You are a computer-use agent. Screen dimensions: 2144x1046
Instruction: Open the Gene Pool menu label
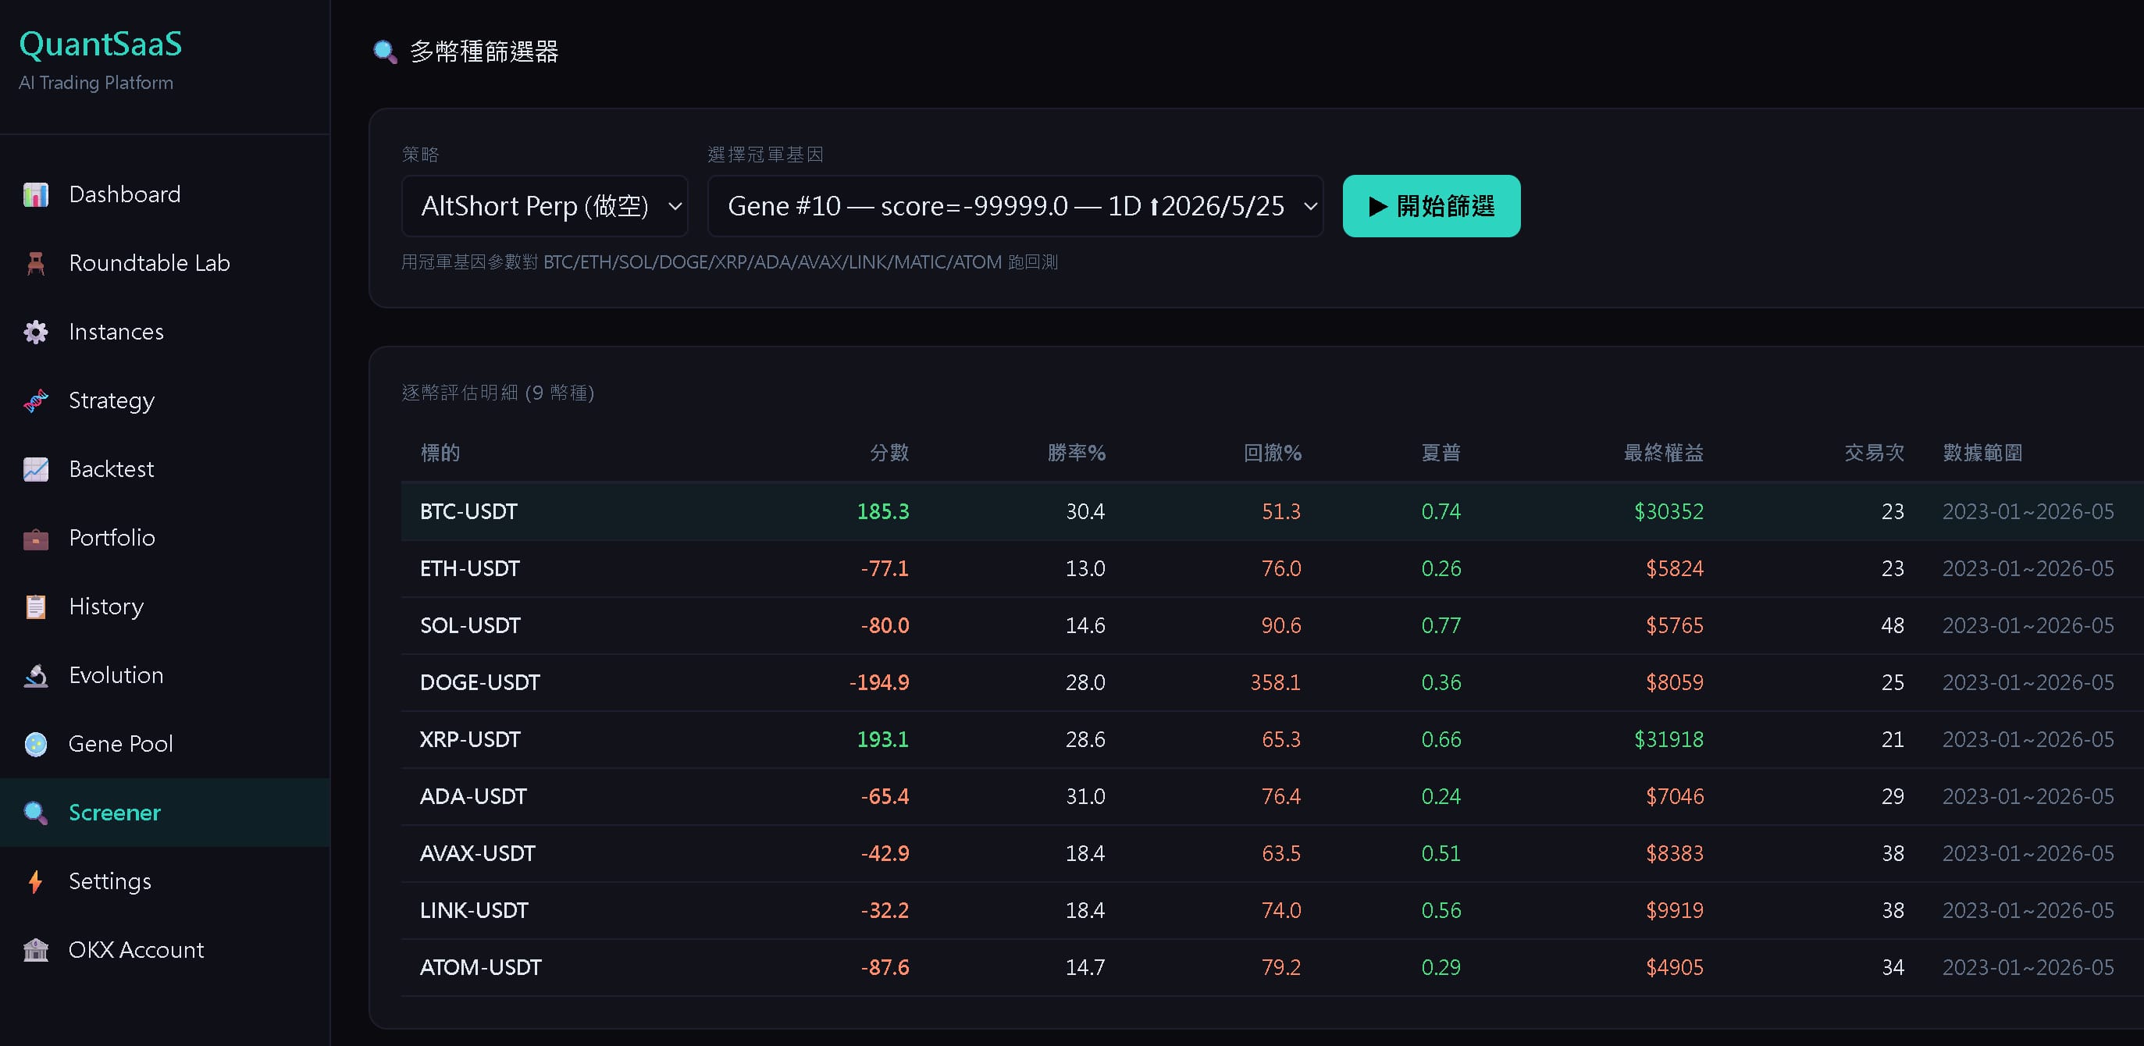pos(121,744)
